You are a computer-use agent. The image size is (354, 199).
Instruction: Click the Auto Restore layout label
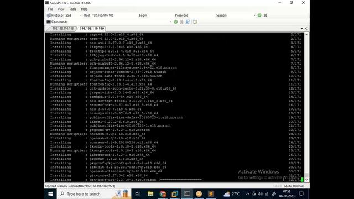click(x=294, y=186)
